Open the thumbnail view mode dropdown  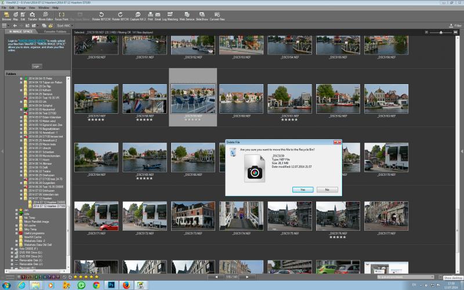coord(6,26)
